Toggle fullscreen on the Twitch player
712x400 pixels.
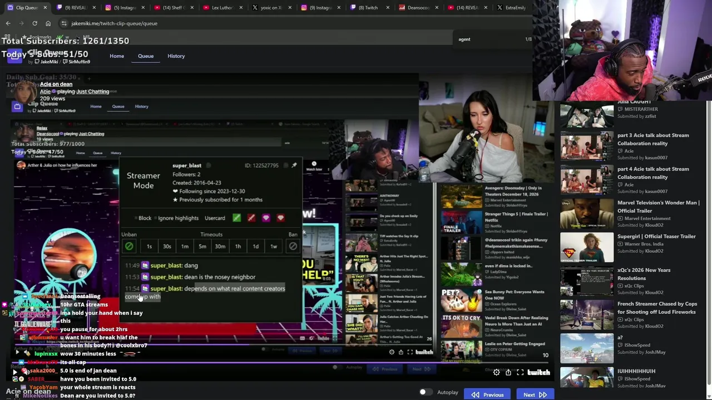coord(520,372)
